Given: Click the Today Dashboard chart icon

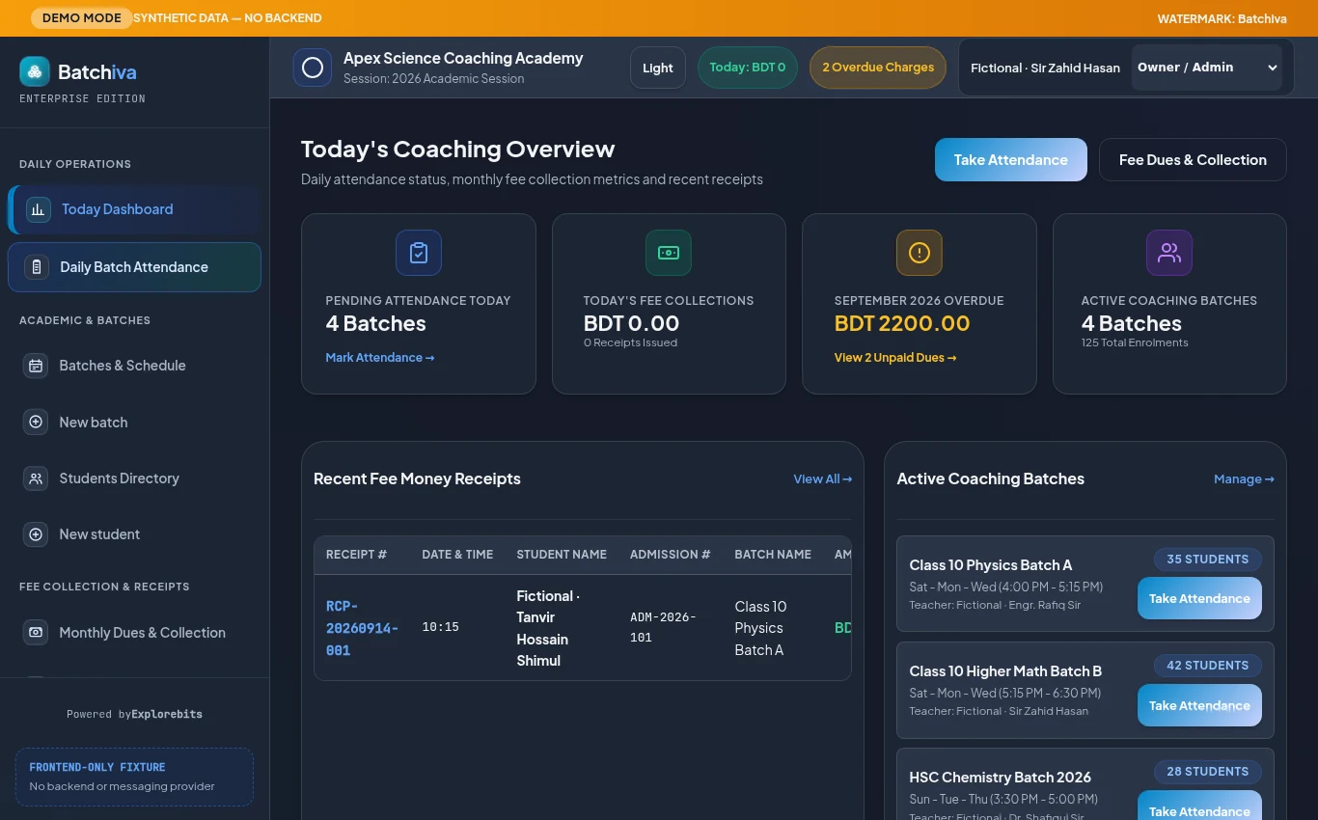Looking at the screenshot, I should pyautogui.click(x=39, y=209).
